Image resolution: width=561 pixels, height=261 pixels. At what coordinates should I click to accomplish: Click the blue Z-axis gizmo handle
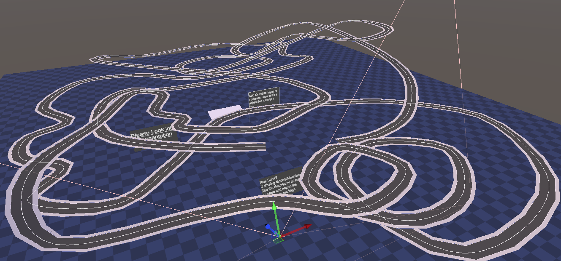coord(268,227)
